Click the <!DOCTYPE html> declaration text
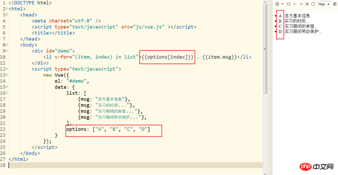This screenshot has height=175, width=338. click(x=30, y=3)
